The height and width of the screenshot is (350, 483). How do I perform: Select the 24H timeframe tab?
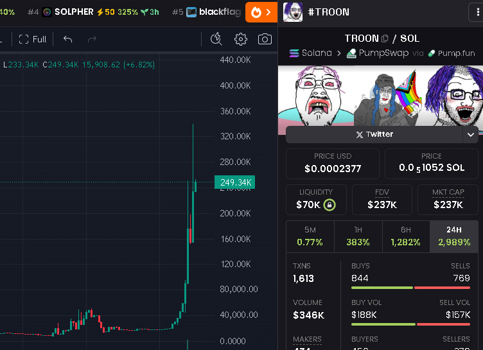pyautogui.click(x=454, y=236)
